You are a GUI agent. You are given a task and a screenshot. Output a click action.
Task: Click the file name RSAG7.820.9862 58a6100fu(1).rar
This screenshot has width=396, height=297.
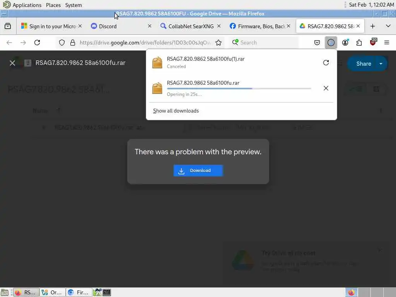tap(206, 59)
